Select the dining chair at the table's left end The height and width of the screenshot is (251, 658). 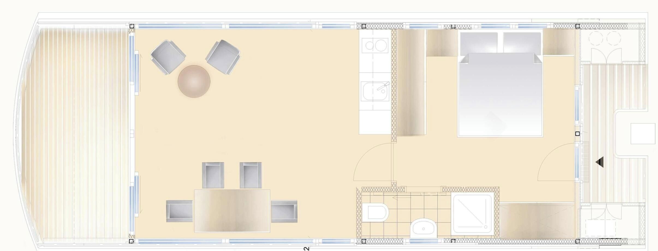point(180,211)
